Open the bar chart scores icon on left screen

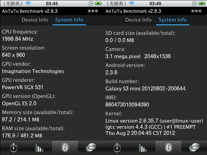pos(39,148)
